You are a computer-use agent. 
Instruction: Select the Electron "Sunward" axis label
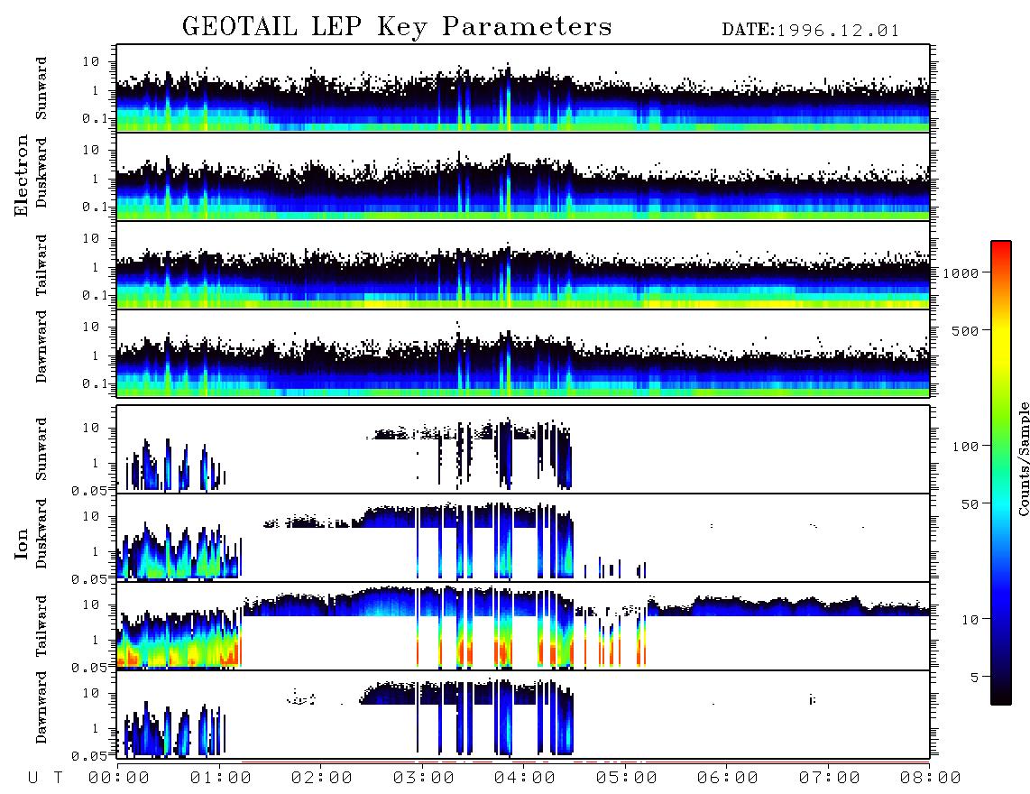[x=41, y=88]
